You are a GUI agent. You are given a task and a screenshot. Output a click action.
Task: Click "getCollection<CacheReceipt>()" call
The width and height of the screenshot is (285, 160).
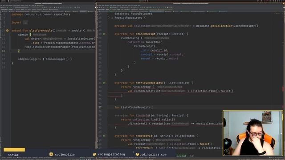pos(234,26)
